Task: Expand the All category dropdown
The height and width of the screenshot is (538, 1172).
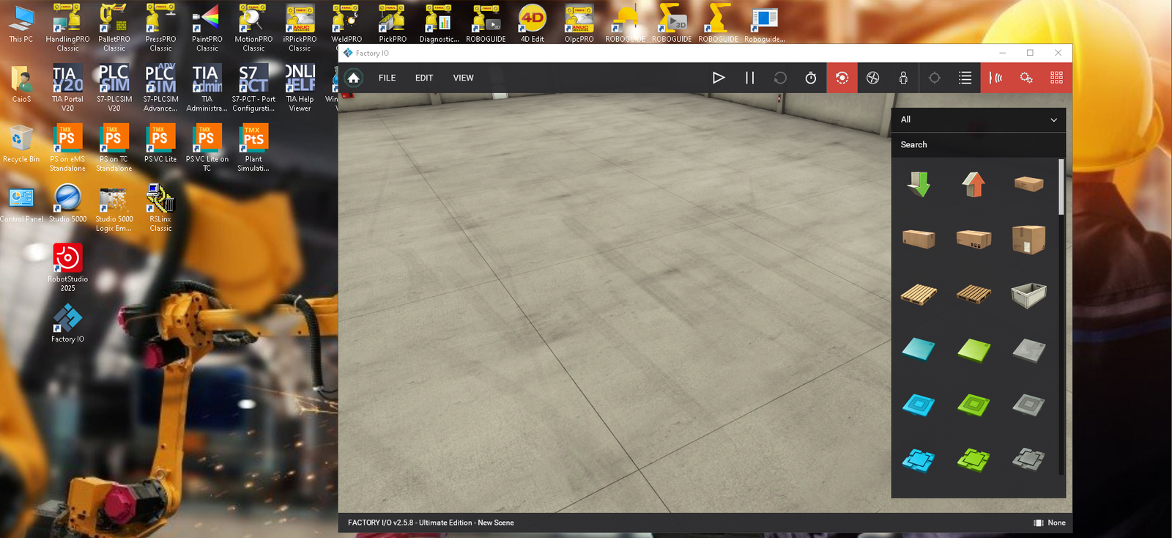Action: (978, 119)
